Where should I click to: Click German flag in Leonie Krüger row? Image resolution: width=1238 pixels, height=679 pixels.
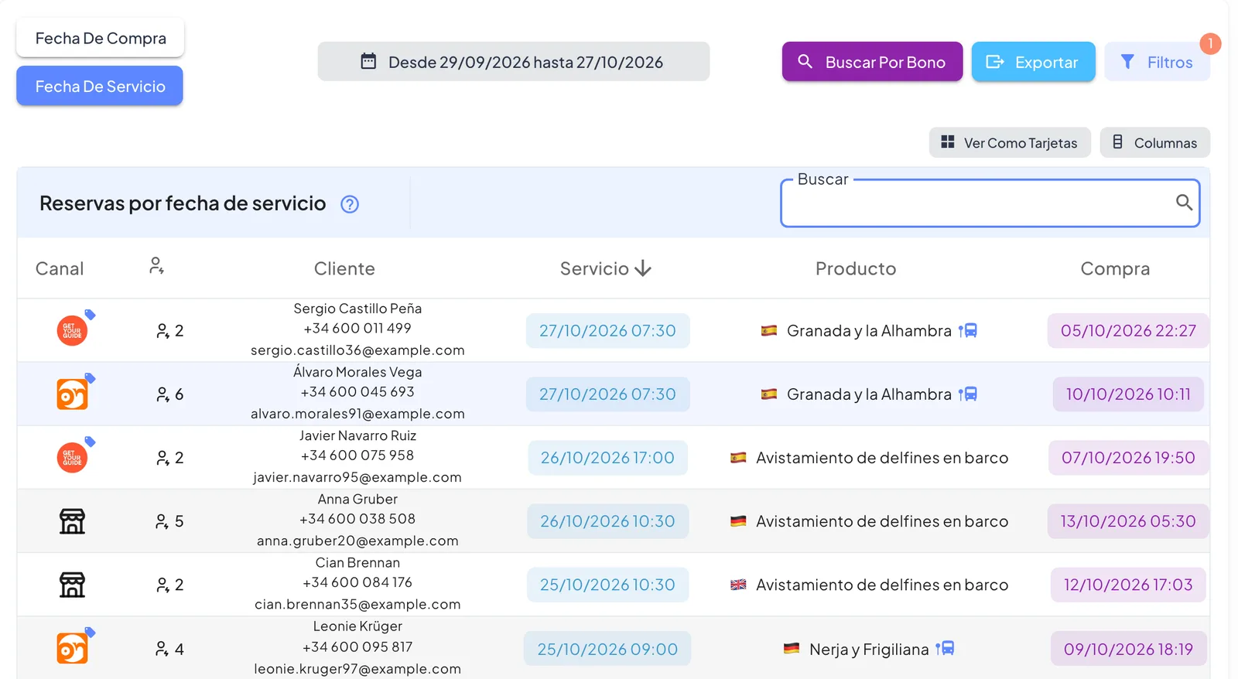coord(791,649)
